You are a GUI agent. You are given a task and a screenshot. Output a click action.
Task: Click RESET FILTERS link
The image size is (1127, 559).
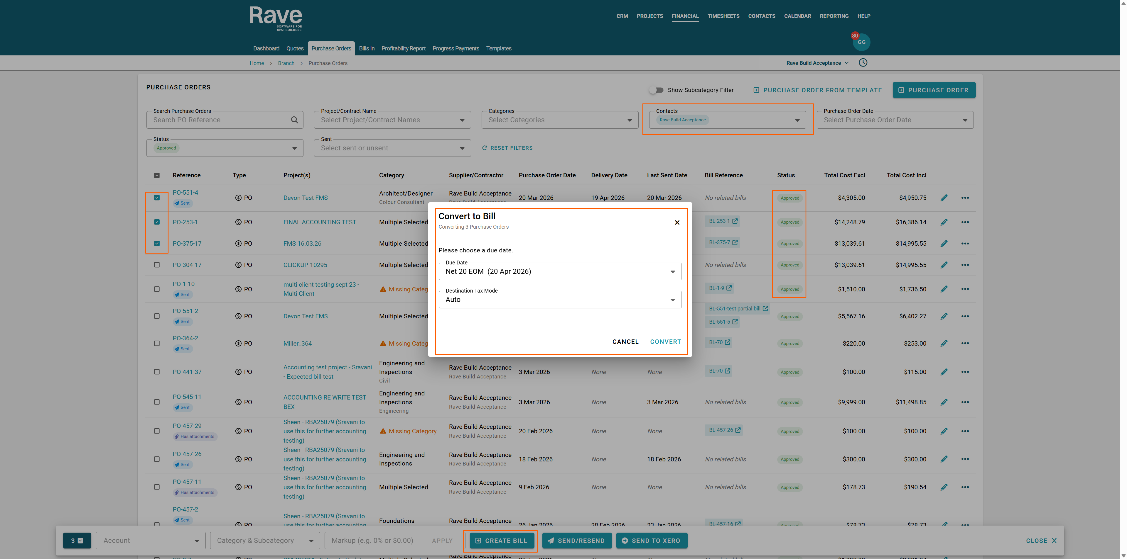tap(507, 148)
